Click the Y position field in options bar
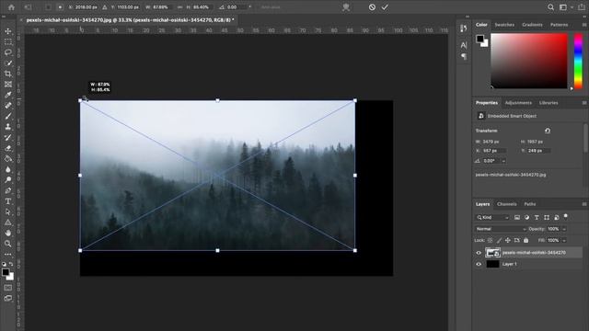Screen dimensions: 589x331 pos(129,7)
